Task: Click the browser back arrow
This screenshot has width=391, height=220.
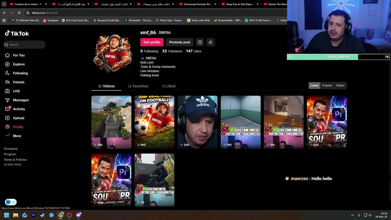Action: (4, 13)
